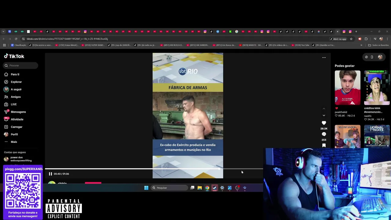Image resolution: width=391 pixels, height=220 pixels.
Task: Open Todos os favoritos folder
Action: point(378,45)
